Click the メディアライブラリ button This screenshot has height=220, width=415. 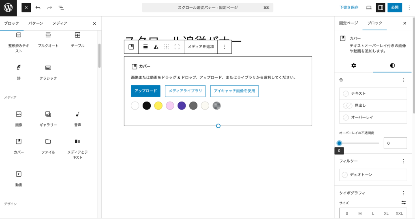coord(185,91)
